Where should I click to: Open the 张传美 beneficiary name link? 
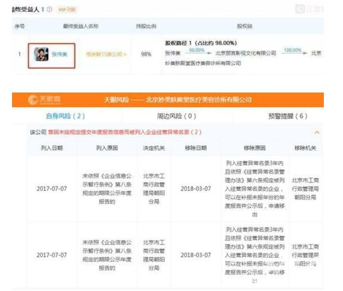click(59, 55)
